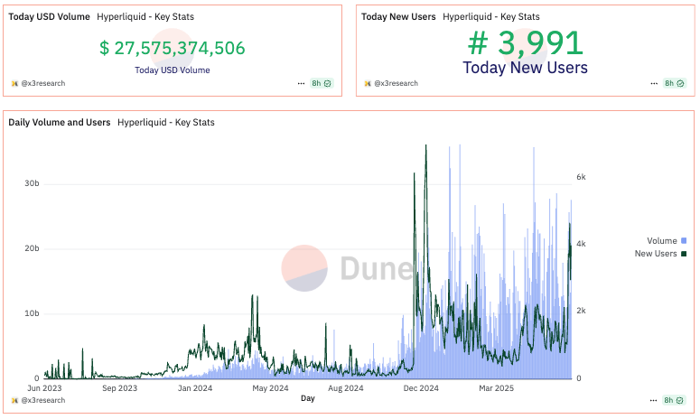Click the large 'Today New Users' caption

tap(525, 68)
